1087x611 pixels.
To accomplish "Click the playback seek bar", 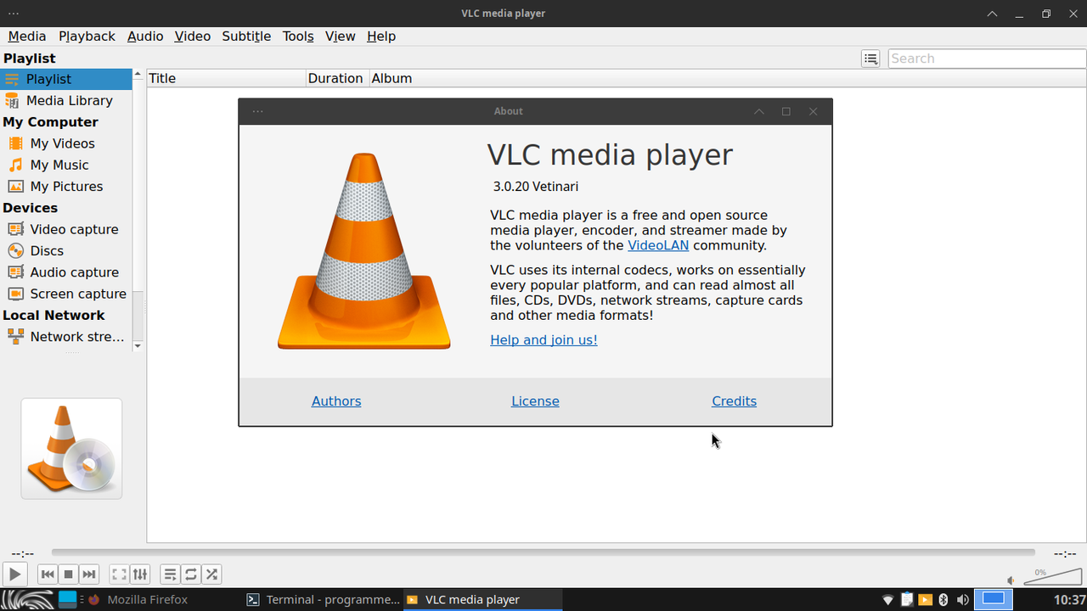I will point(543,552).
